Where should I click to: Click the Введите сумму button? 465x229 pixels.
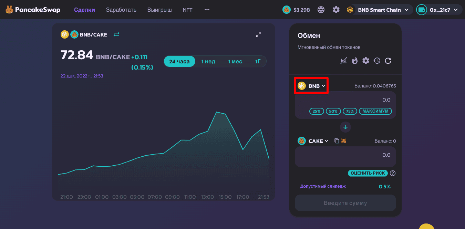pyautogui.click(x=345, y=203)
